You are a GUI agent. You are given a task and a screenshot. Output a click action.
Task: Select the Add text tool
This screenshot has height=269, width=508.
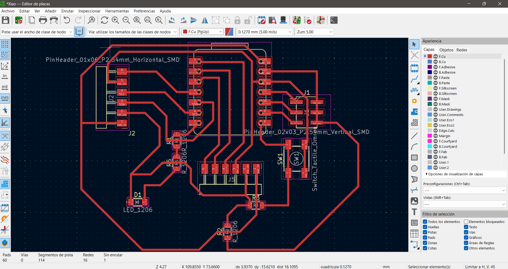click(414, 212)
